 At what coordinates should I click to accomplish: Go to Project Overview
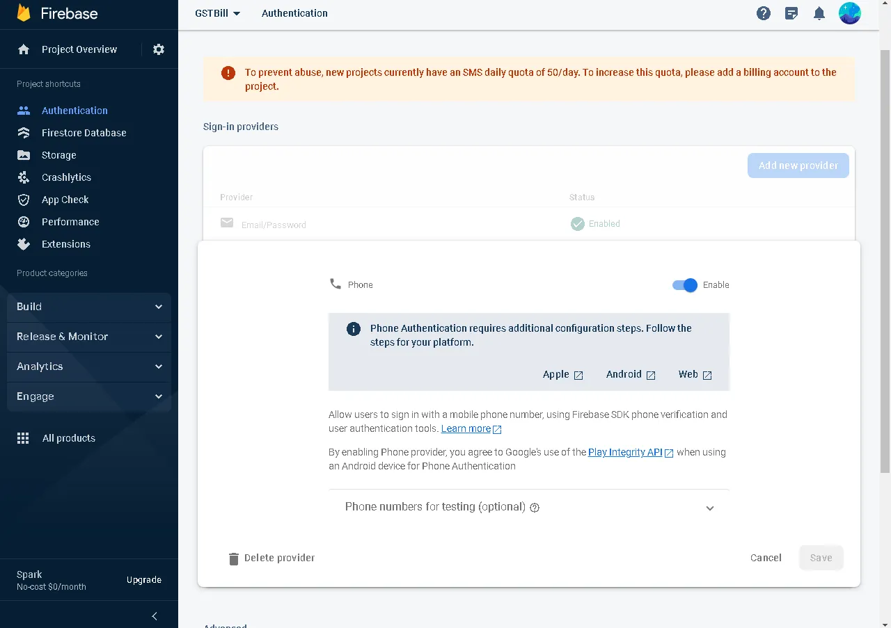click(x=79, y=49)
